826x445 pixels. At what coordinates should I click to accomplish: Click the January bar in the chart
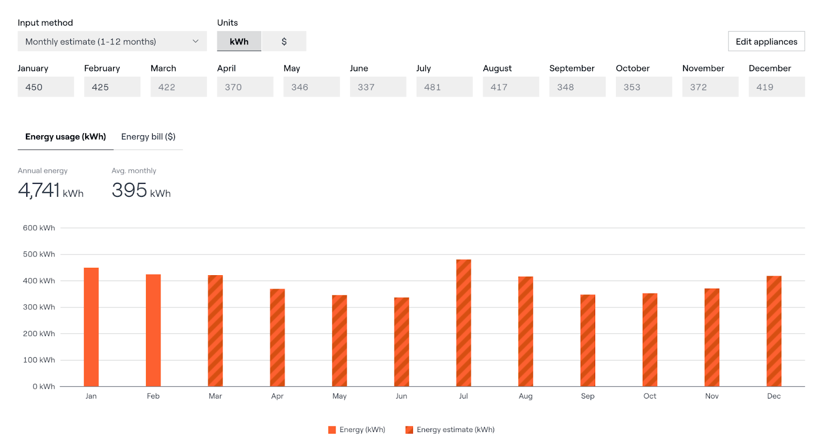(91, 327)
